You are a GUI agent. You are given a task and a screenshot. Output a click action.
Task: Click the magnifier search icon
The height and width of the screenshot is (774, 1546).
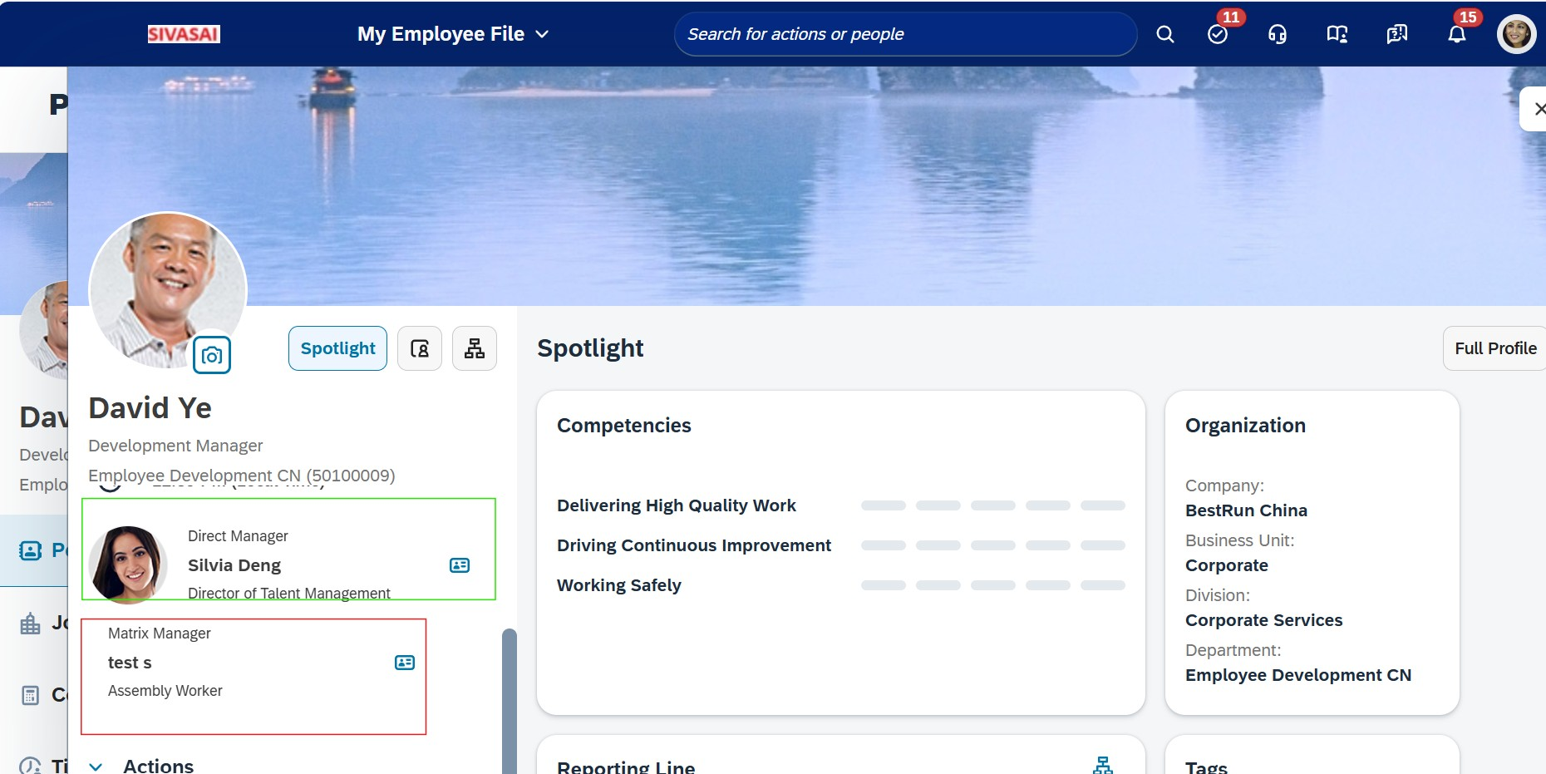[1165, 34]
